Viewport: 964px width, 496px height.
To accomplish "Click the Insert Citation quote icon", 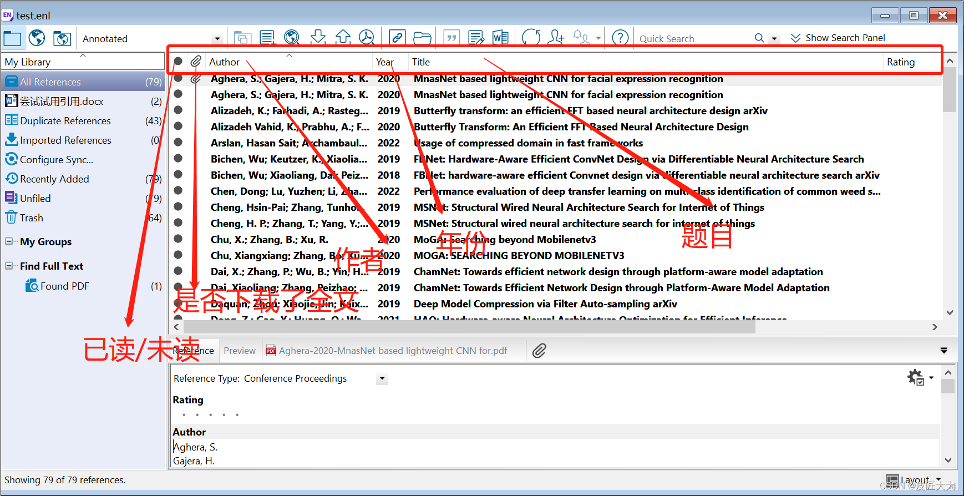I will click(451, 38).
